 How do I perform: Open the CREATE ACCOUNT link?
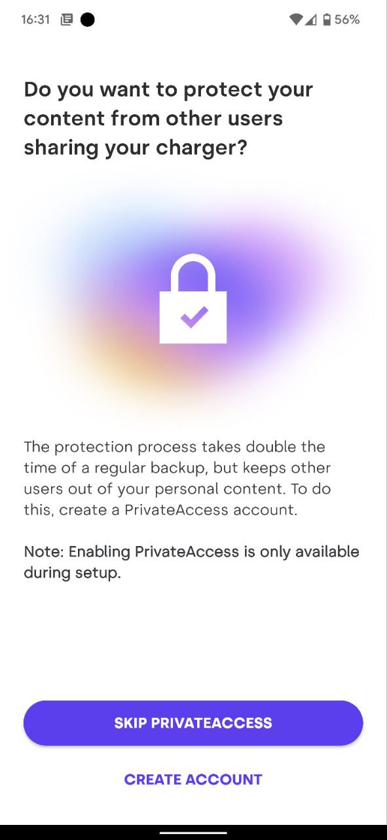point(193,779)
